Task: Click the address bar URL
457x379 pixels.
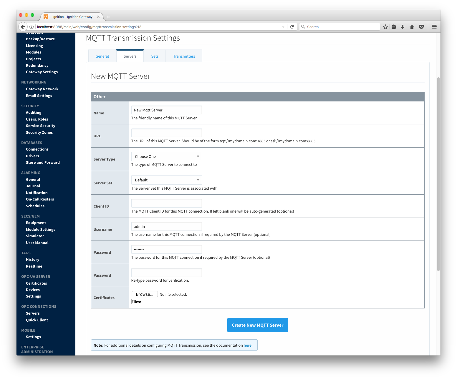Action: tap(89, 27)
